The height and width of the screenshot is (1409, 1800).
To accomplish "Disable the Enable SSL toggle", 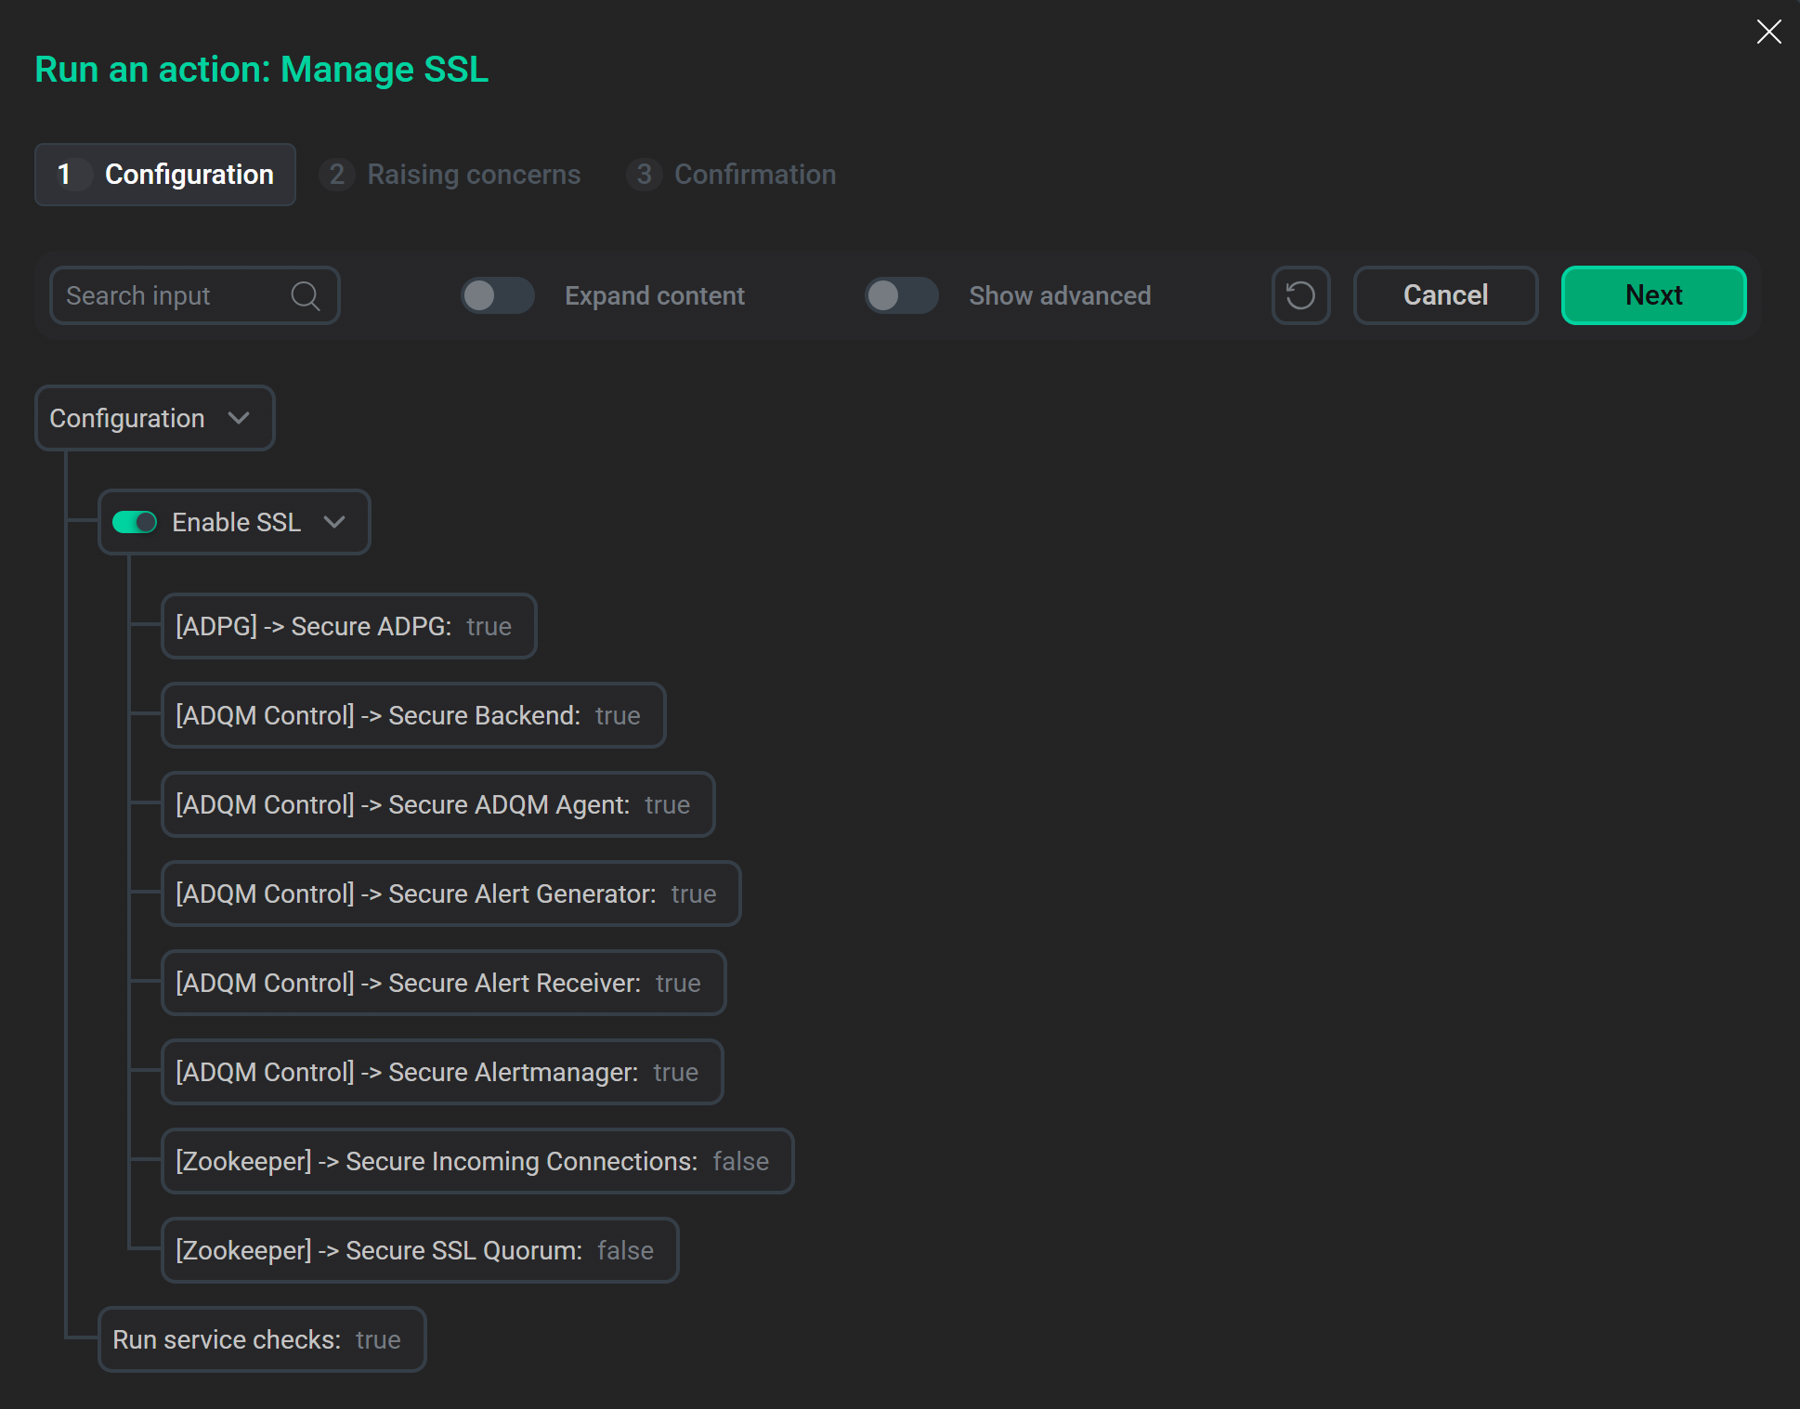I will pos(135,522).
